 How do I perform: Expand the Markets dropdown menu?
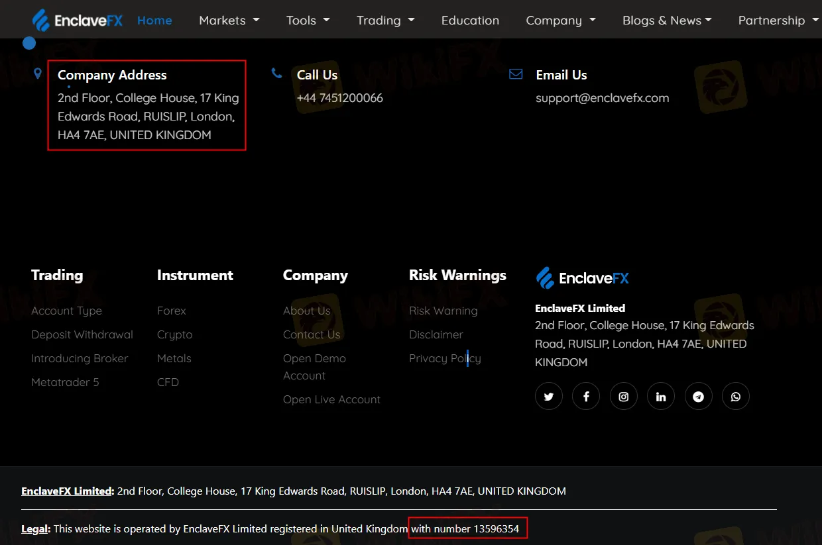[x=229, y=21]
